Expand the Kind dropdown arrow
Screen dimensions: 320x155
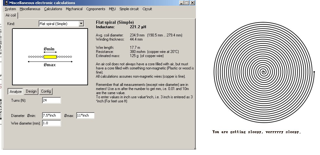81,24
